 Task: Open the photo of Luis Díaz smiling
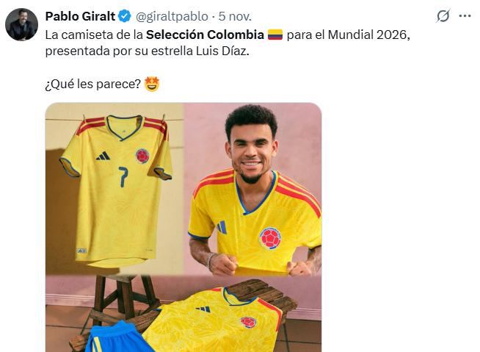pos(253,189)
